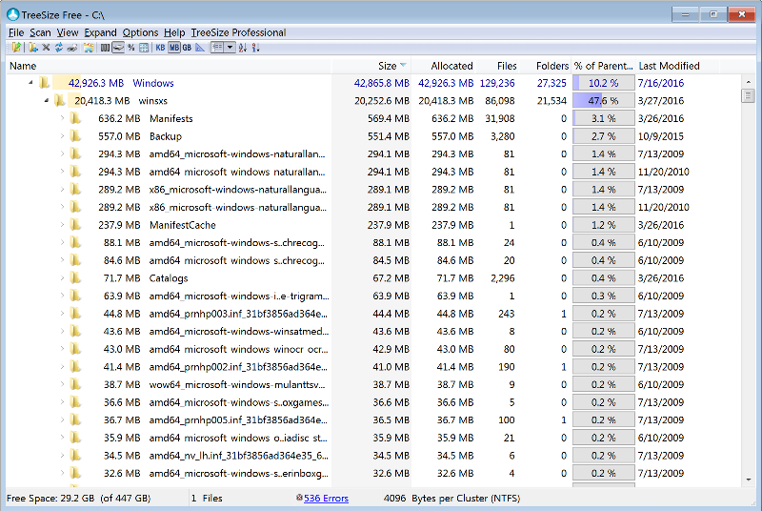This screenshot has height=511, width=762.
Task: Expand the amd64_prnhp003.inf folder
Action: (x=62, y=313)
